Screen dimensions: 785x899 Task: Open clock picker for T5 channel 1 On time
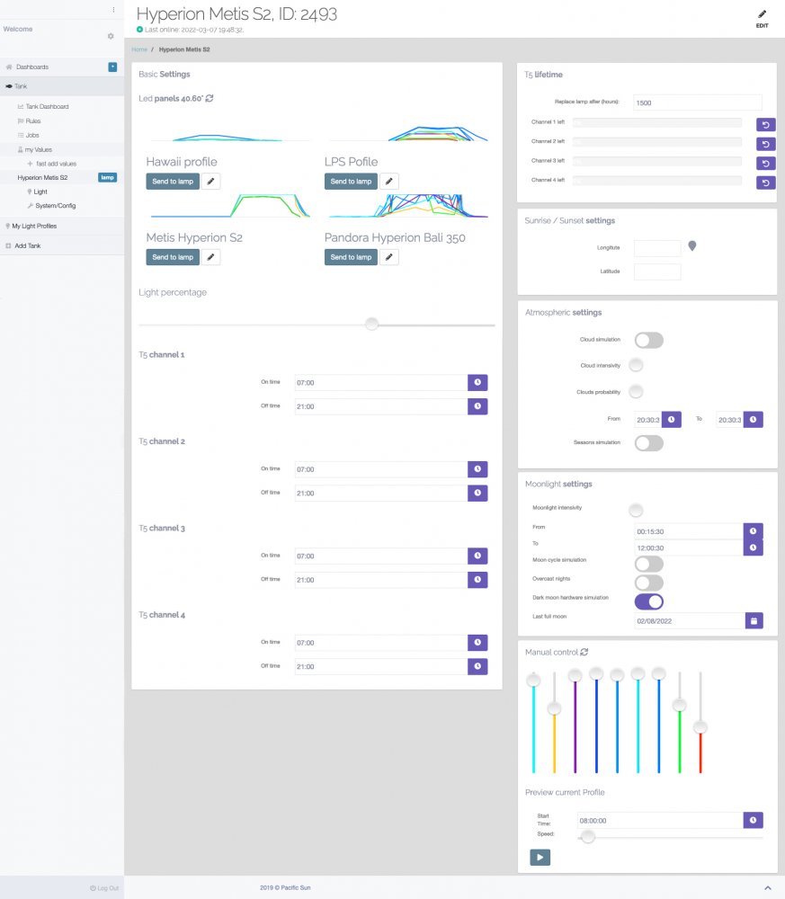coord(477,383)
